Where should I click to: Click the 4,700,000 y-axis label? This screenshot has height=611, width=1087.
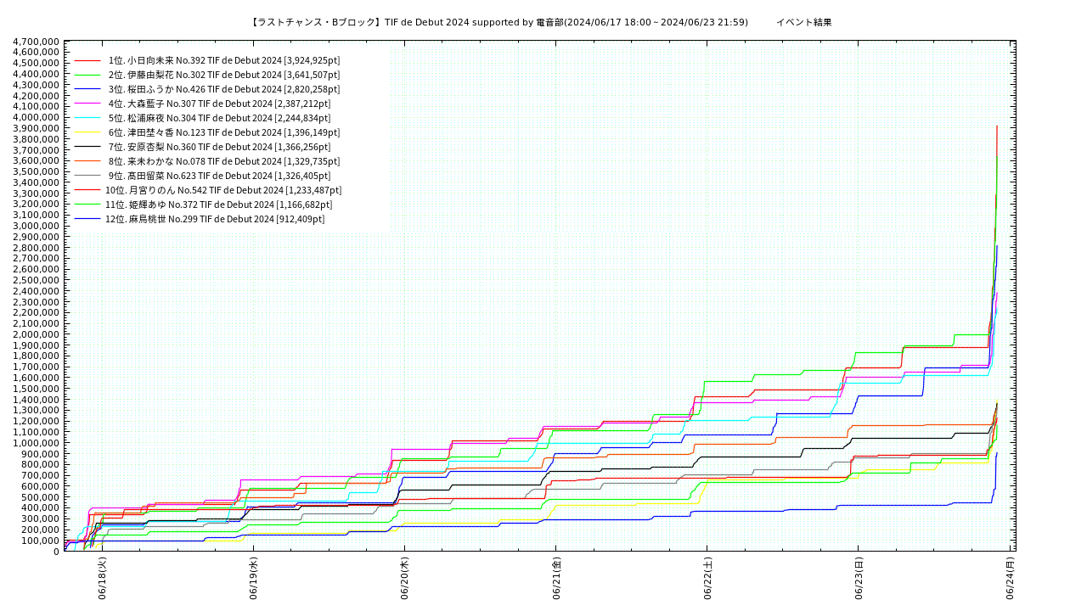click(x=36, y=42)
